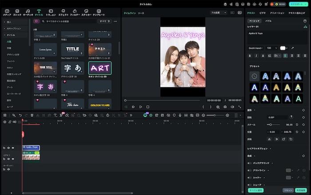
Task: Click the white text color swatch
Action: coord(283,48)
